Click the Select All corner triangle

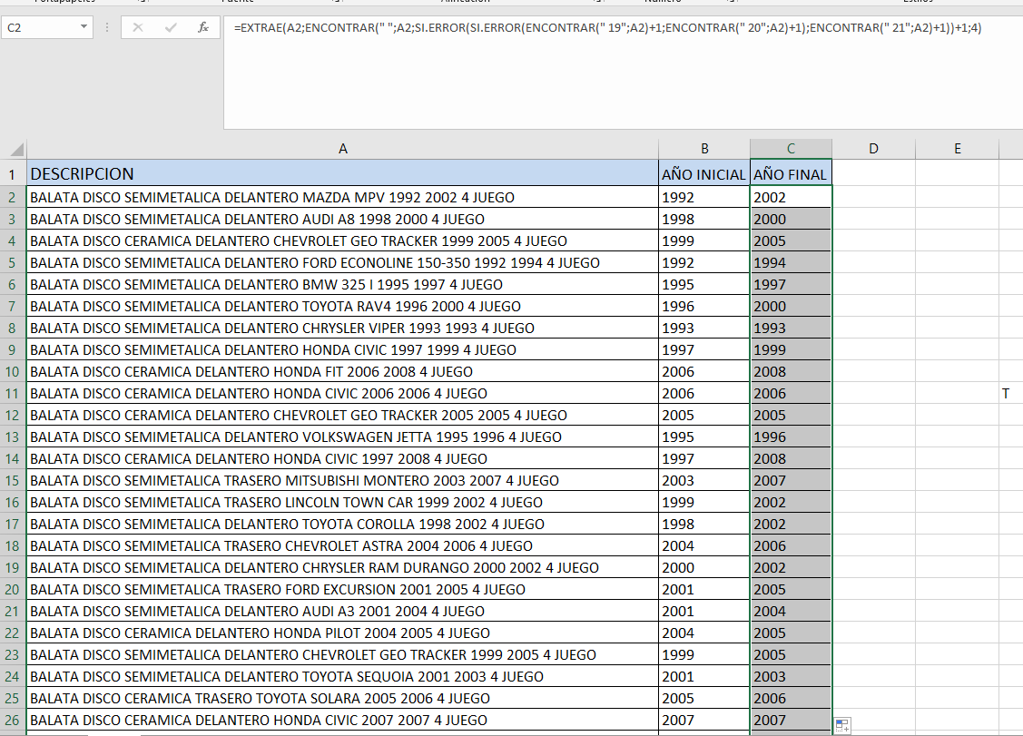pos(16,150)
